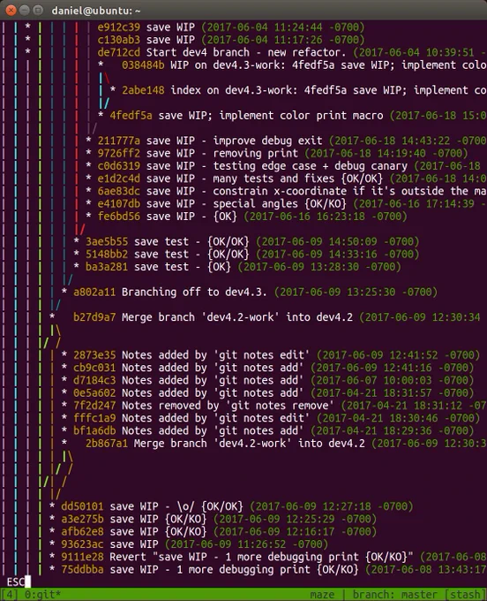Click notes commit hash fffc1a9
487x601 pixels.
(94, 419)
